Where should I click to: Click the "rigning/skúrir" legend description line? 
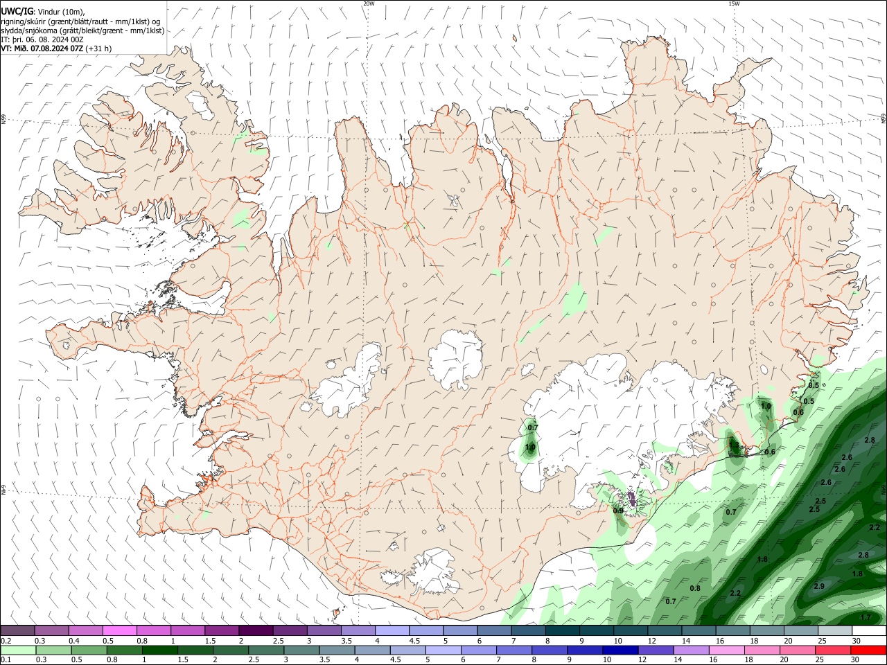click(80, 21)
